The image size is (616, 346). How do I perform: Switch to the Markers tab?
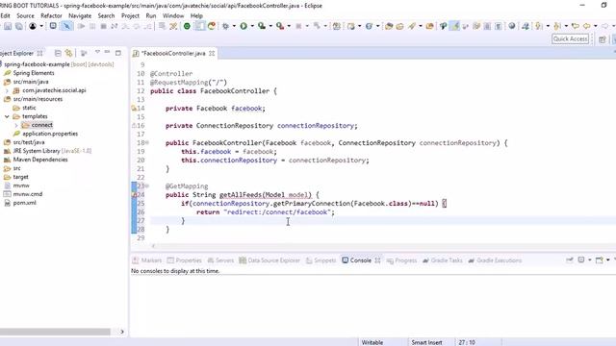click(147, 260)
